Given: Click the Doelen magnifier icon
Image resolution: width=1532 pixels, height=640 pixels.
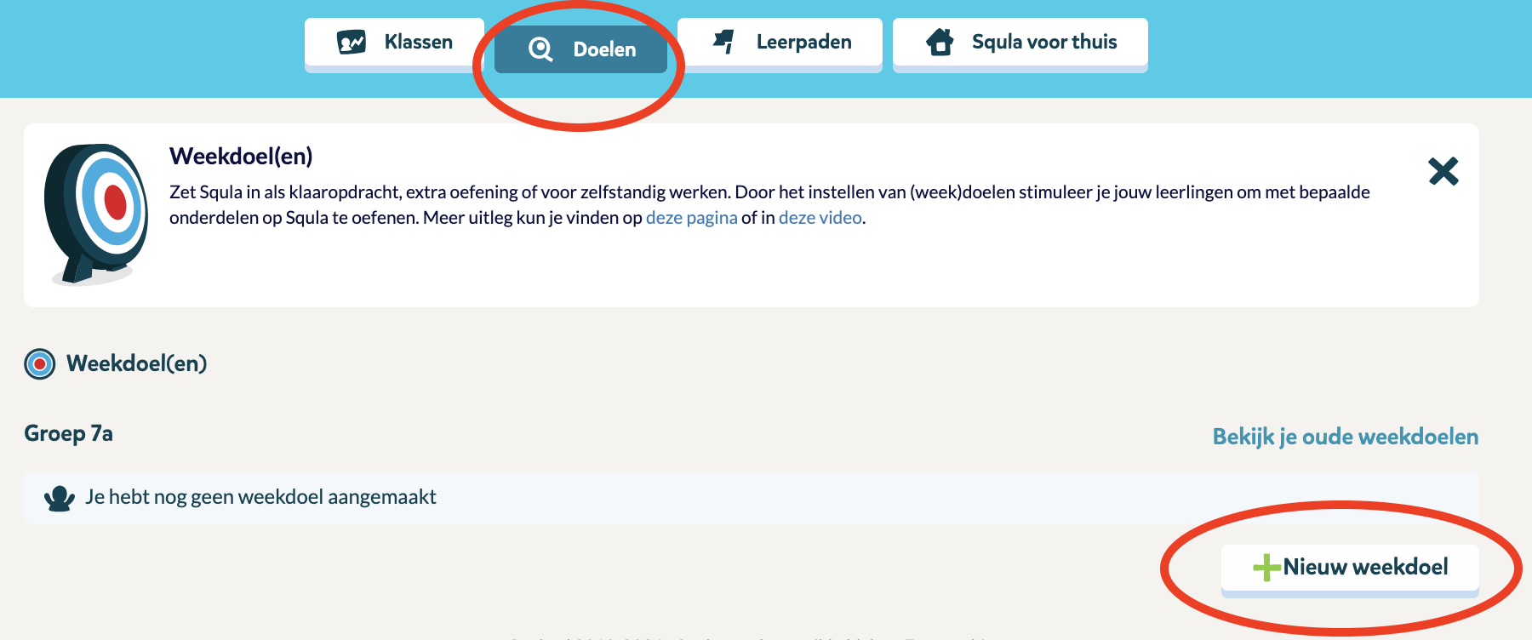Looking at the screenshot, I should click(x=540, y=49).
